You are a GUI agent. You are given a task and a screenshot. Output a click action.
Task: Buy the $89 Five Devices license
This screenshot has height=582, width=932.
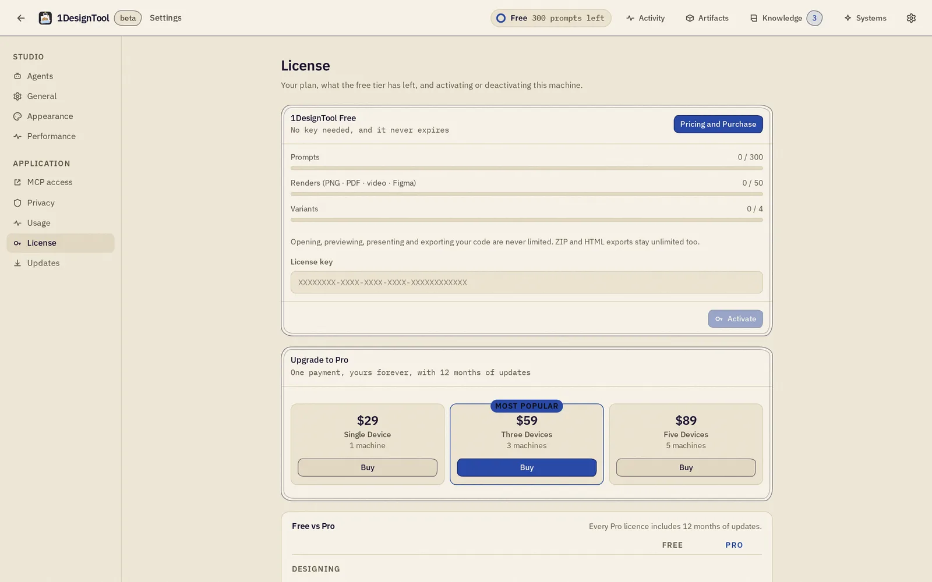point(686,467)
